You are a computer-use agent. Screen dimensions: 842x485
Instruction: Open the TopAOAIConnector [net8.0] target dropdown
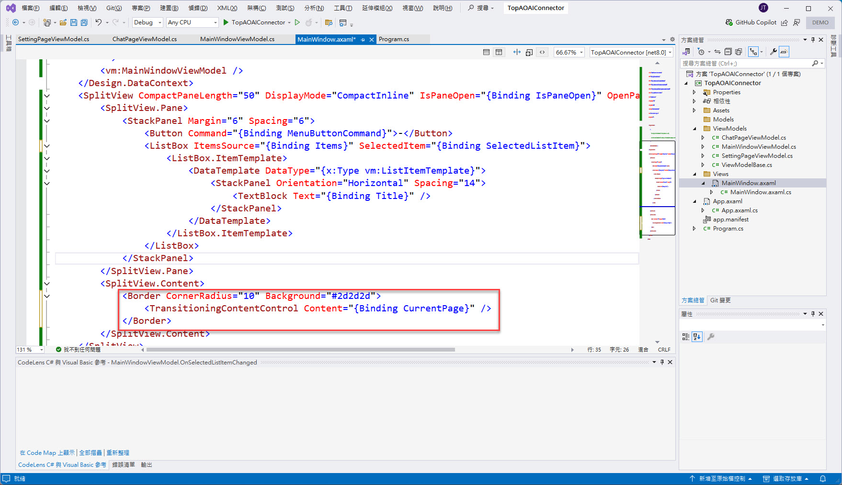pyautogui.click(x=631, y=52)
